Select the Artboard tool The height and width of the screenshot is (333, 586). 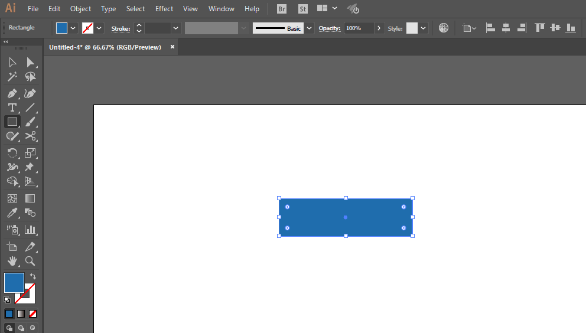coord(12,247)
